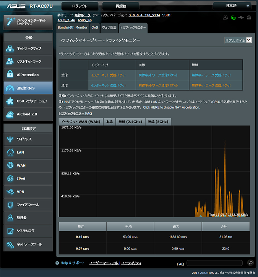258x277 pixels.
Task: Click the ログアウト button
Action: click(80, 6)
